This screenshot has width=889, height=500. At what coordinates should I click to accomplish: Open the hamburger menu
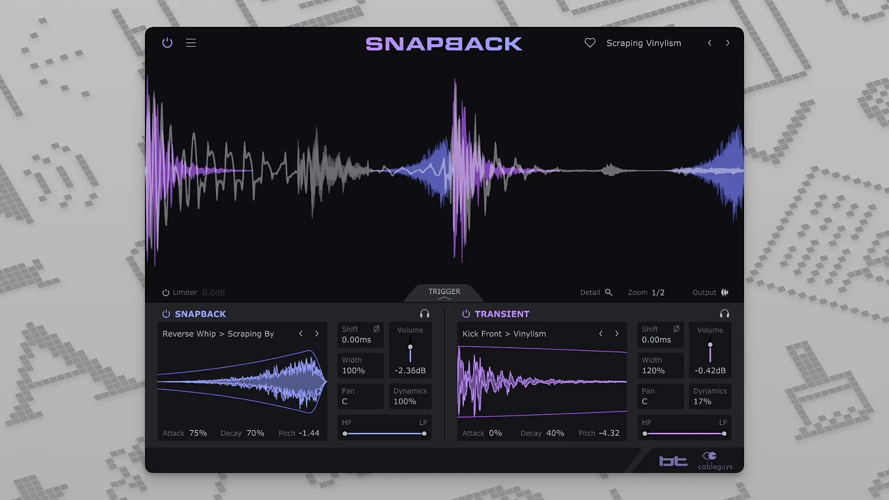pos(191,43)
